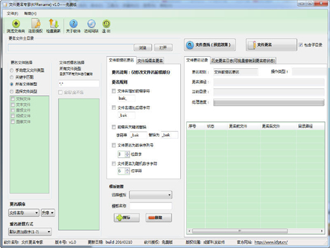Select the 选择文件类型 radio button
330x248 pixels.
[12, 91]
